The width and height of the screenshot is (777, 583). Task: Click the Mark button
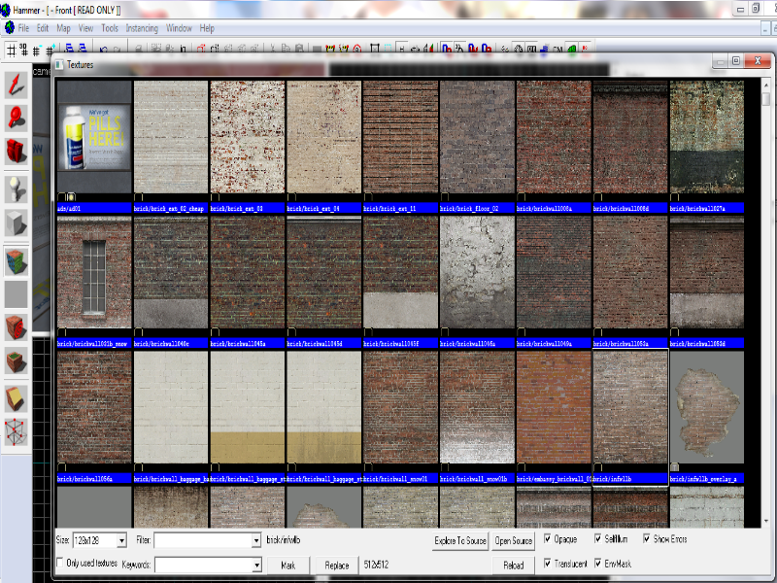point(287,566)
